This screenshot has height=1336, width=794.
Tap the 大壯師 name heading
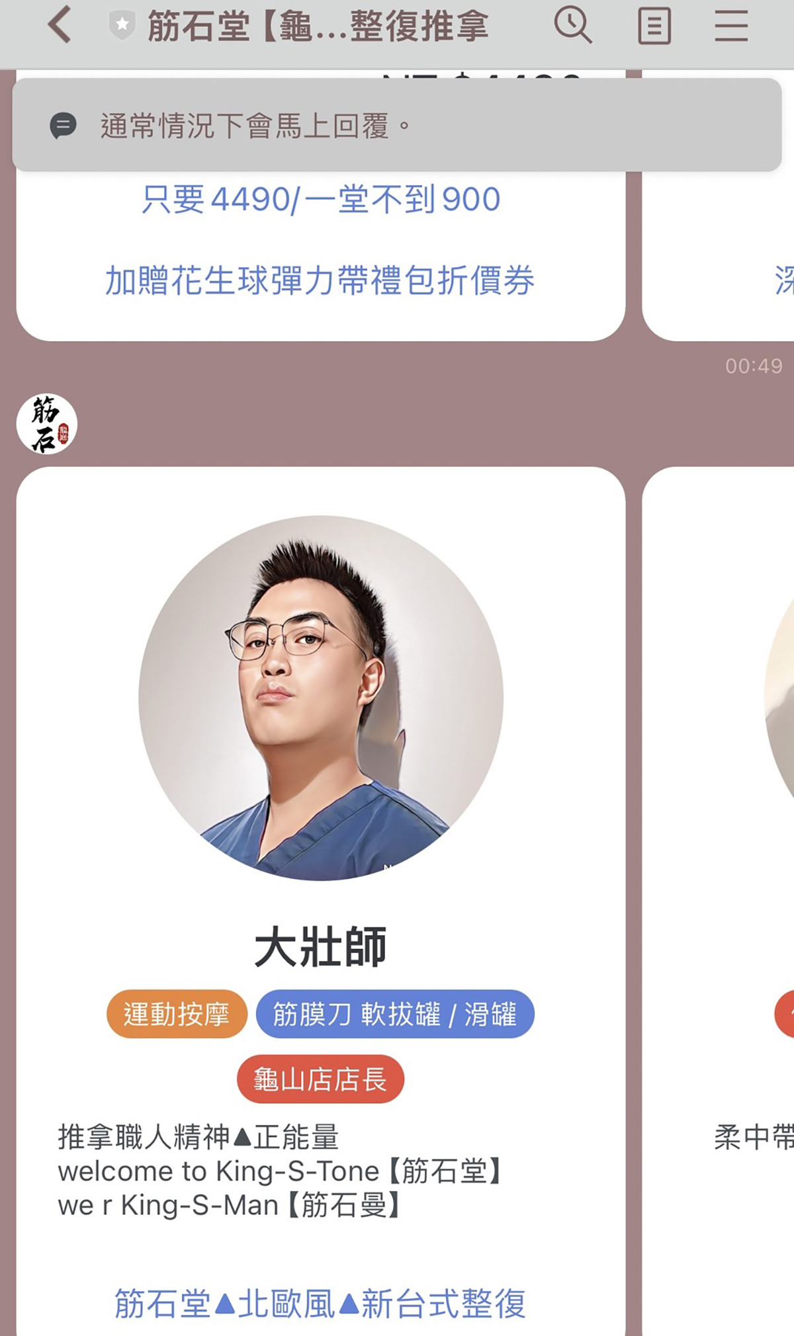click(x=321, y=946)
